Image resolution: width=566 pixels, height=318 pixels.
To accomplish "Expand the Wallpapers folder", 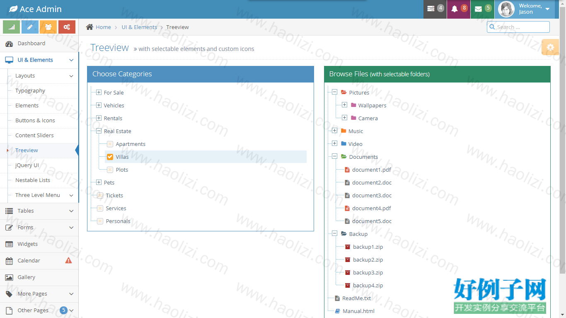I will coord(344,105).
